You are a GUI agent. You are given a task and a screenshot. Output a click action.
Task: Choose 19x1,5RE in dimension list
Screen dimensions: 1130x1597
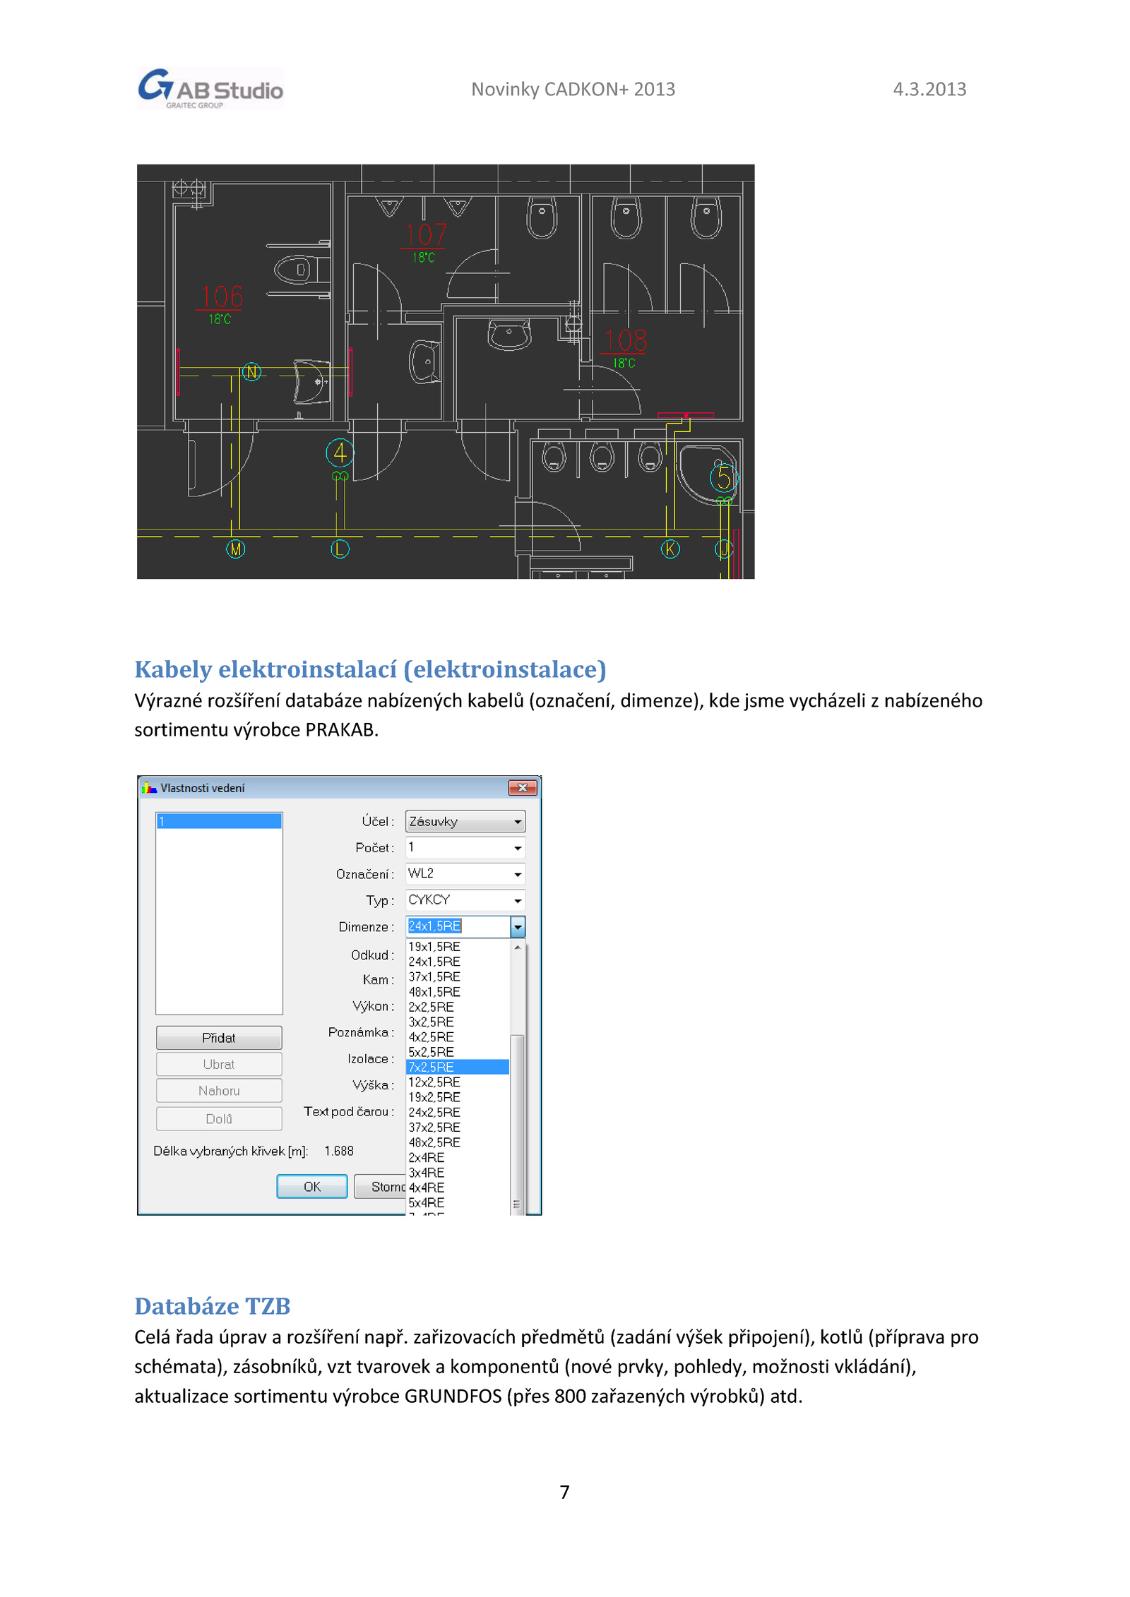click(458, 947)
